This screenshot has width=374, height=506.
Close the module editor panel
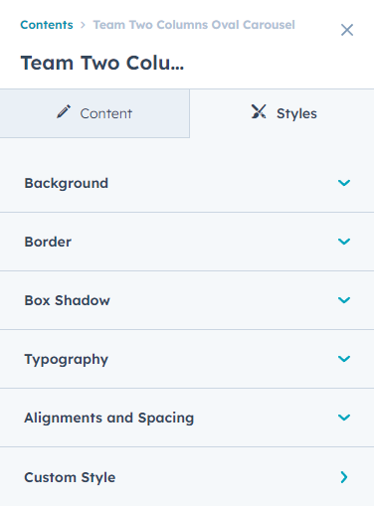(347, 30)
